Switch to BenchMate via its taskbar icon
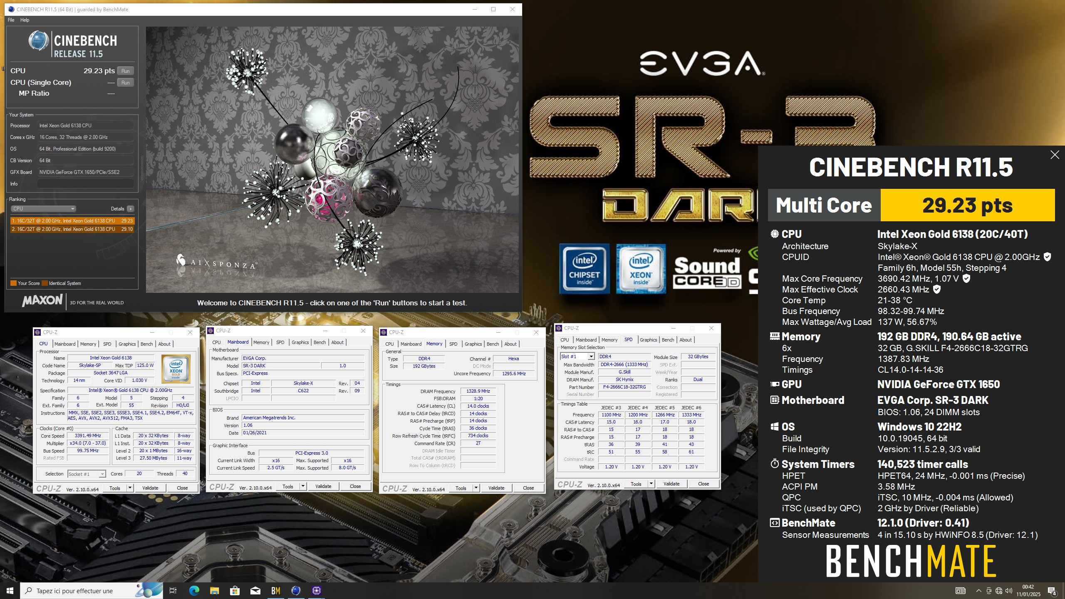 275,591
